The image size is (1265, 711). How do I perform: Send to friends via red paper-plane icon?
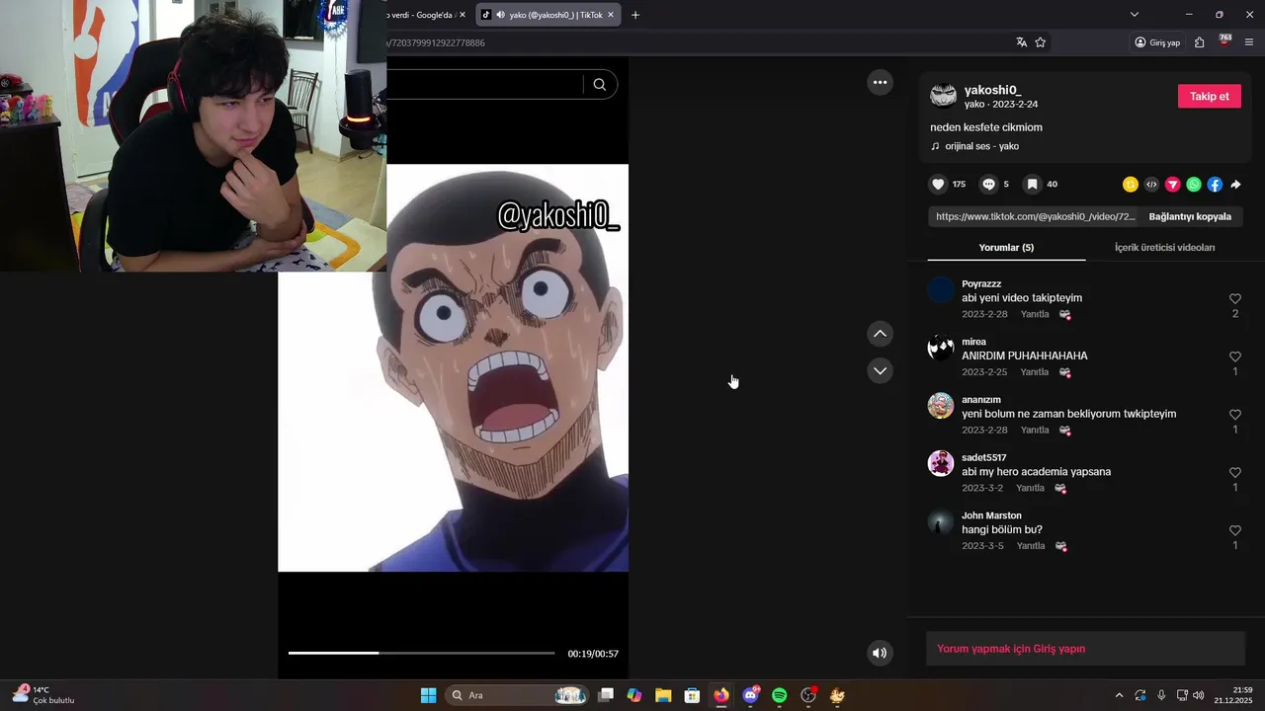coord(1173,185)
